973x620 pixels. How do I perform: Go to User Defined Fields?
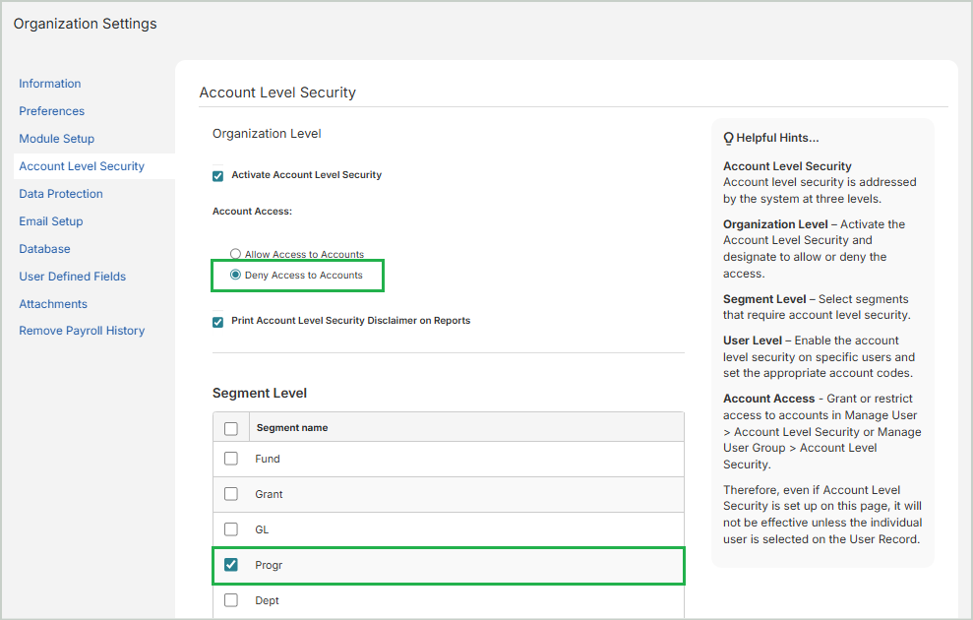(73, 277)
